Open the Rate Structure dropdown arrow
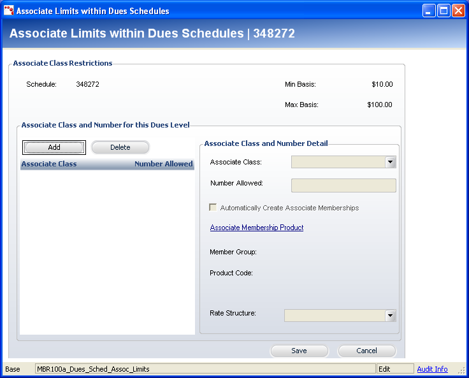Screen dimensions: 469x378 click(391, 316)
